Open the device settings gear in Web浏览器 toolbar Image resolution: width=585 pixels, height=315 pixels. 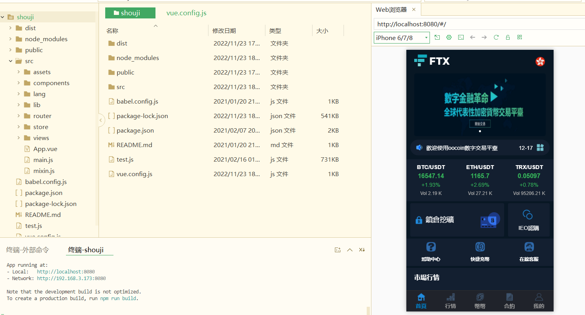pyautogui.click(x=449, y=37)
